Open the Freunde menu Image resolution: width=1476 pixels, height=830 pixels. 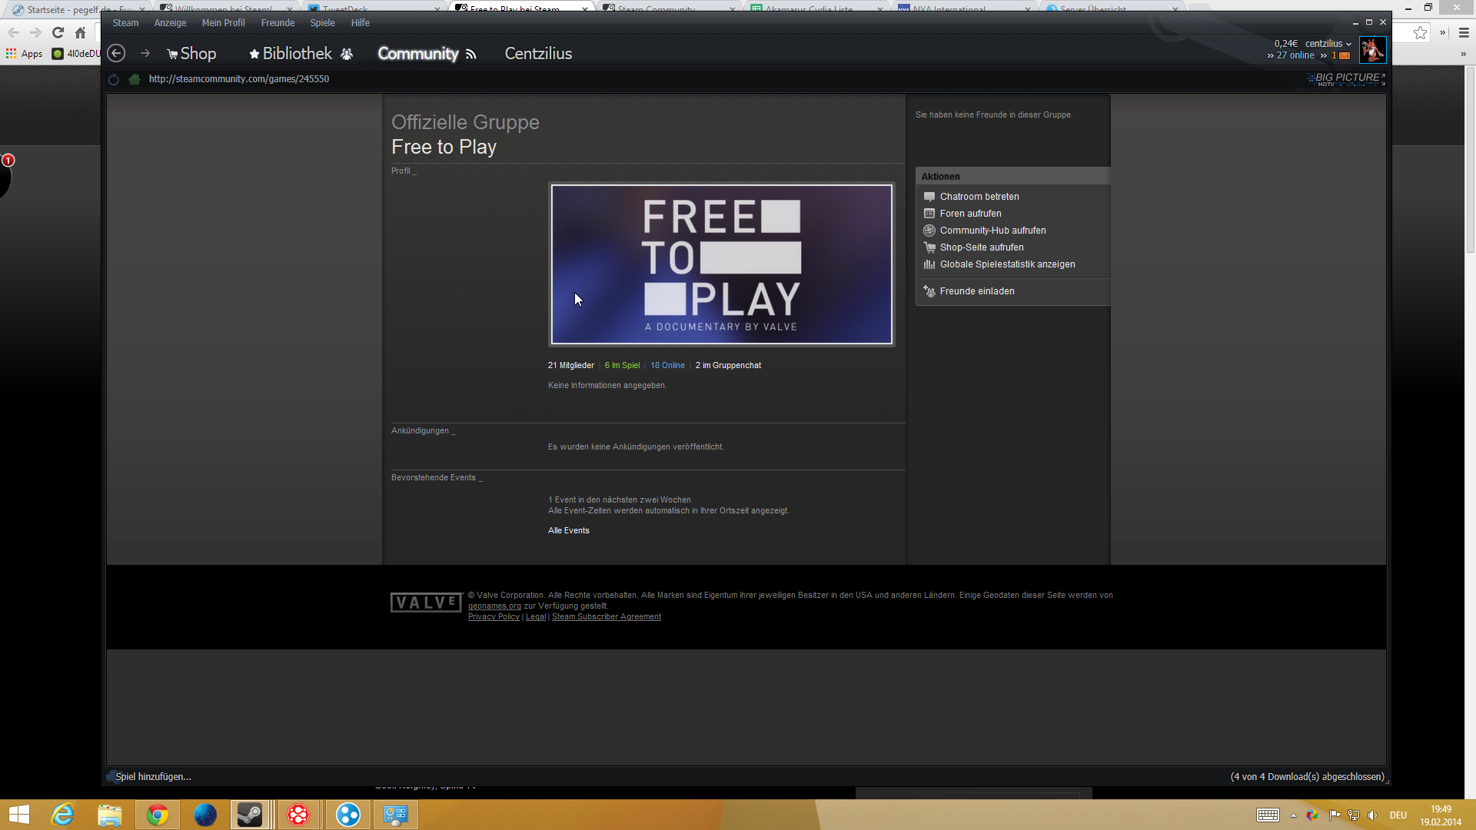coord(278,23)
